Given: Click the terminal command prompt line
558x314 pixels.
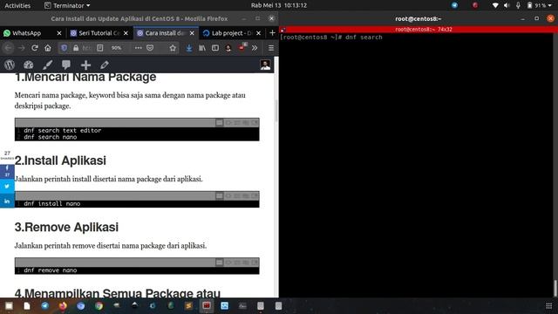Looking at the screenshot, I should click(x=331, y=37).
